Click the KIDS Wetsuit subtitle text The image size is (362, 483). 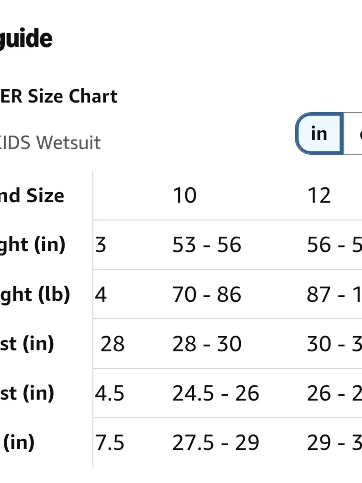tap(50, 142)
